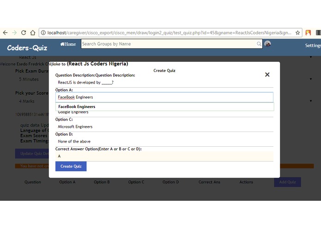Screen dimensions: 321x228
Task: Click the Option C: label
Action: click(x=64, y=120)
